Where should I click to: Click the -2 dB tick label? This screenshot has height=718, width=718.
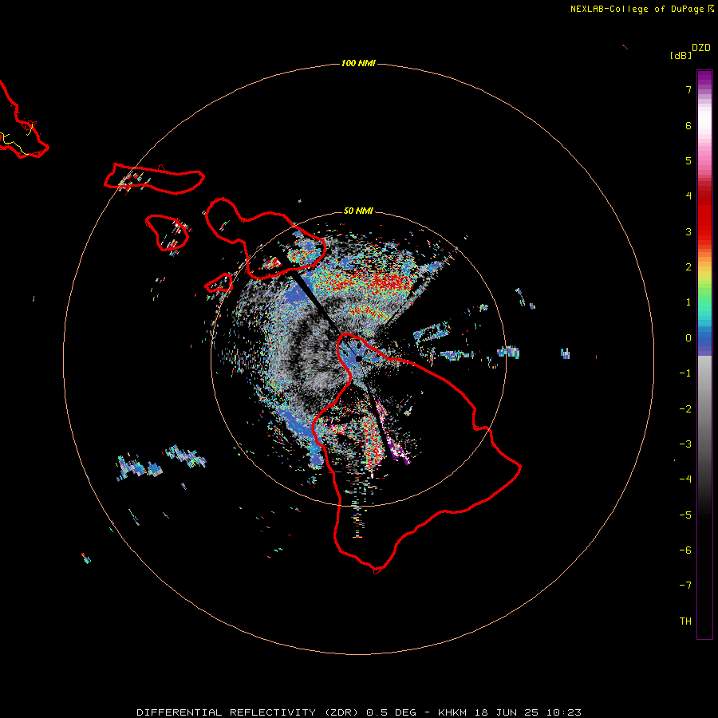685,409
